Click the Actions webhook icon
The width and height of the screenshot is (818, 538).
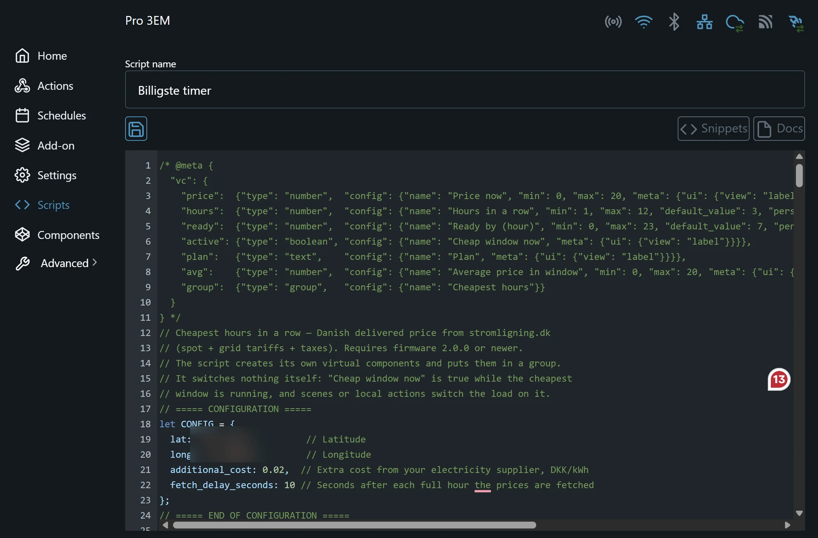pyautogui.click(x=22, y=86)
